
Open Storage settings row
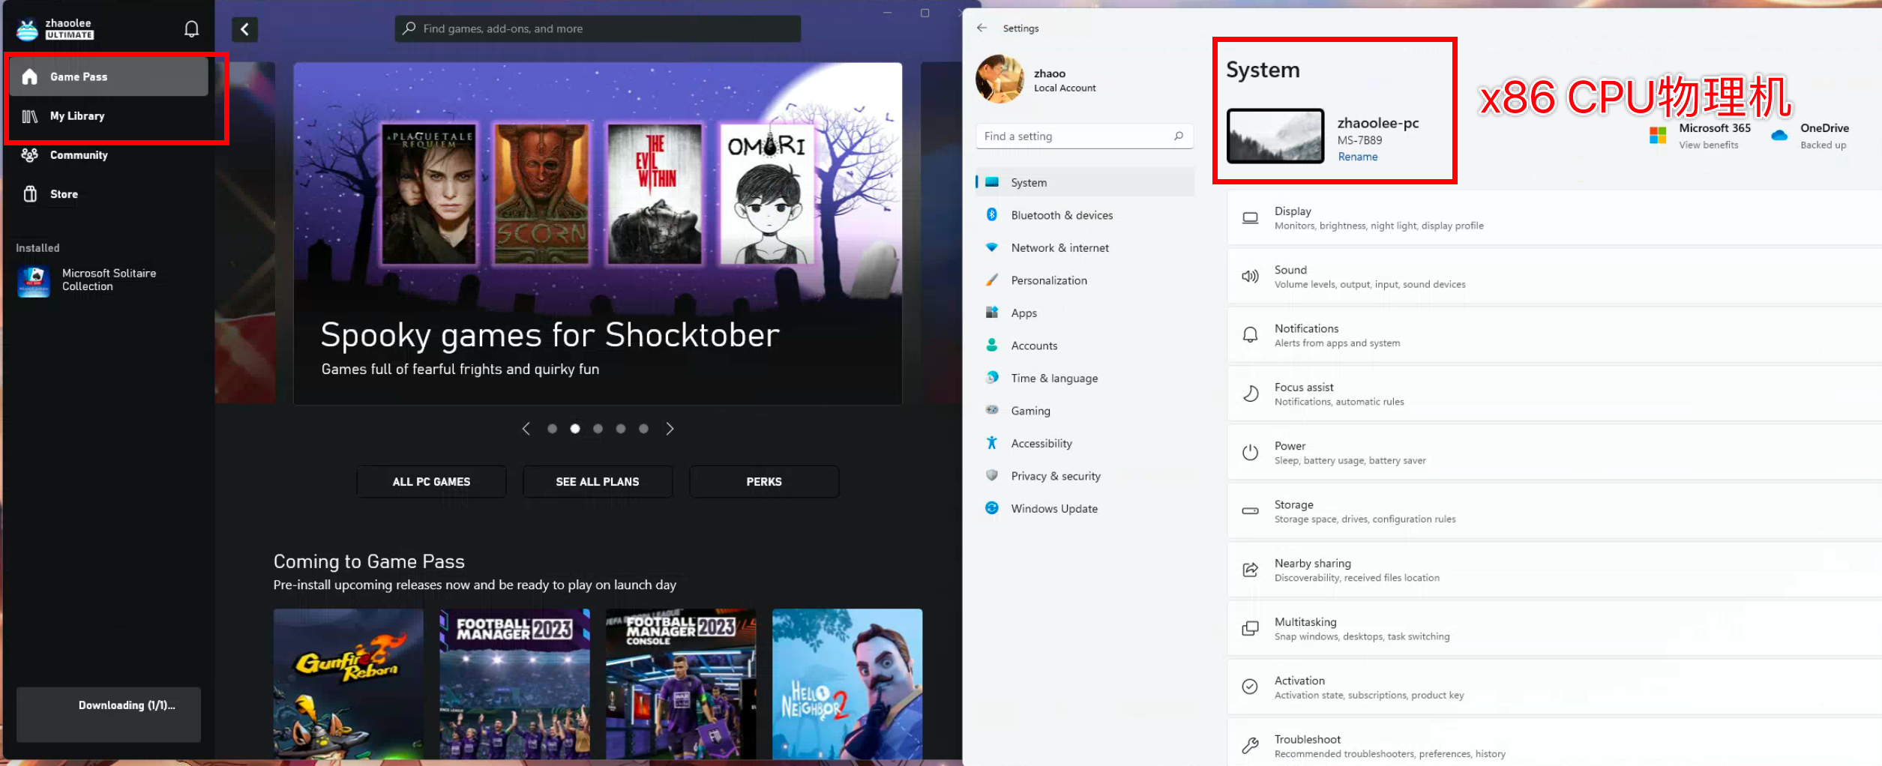click(1554, 511)
